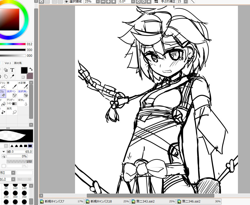Switch to the 無二346.sai2 tab
The width and height of the screenshot is (250, 205).
point(199,201)
